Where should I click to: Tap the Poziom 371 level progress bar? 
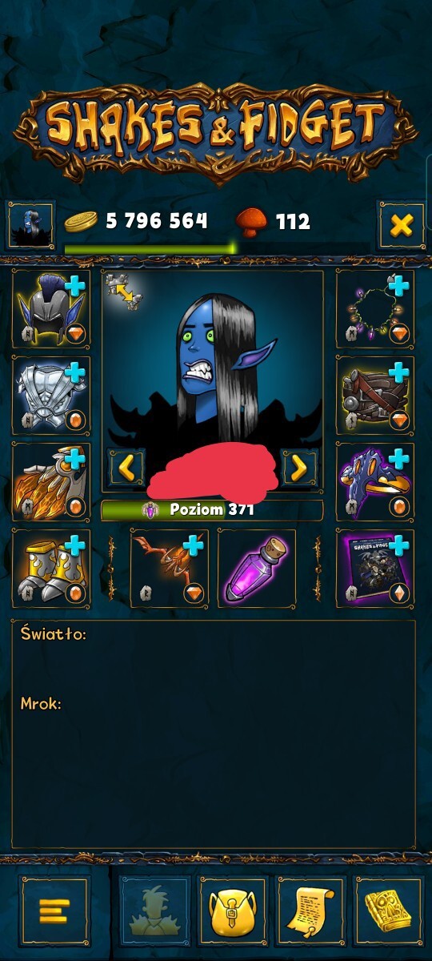tap(212, 510)
